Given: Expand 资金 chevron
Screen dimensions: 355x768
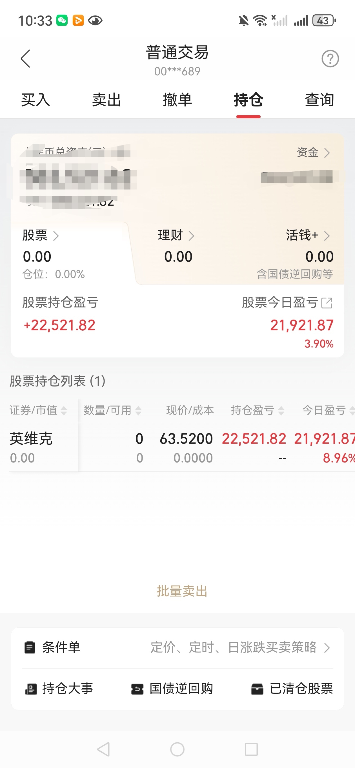Looking at the screenshot, I should [x=327, y=153].
